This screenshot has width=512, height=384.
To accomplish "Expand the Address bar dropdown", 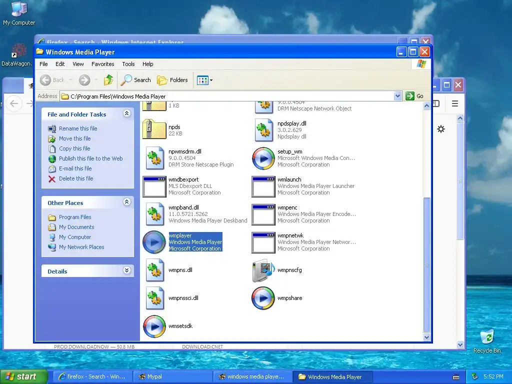I will click(397, 96).
